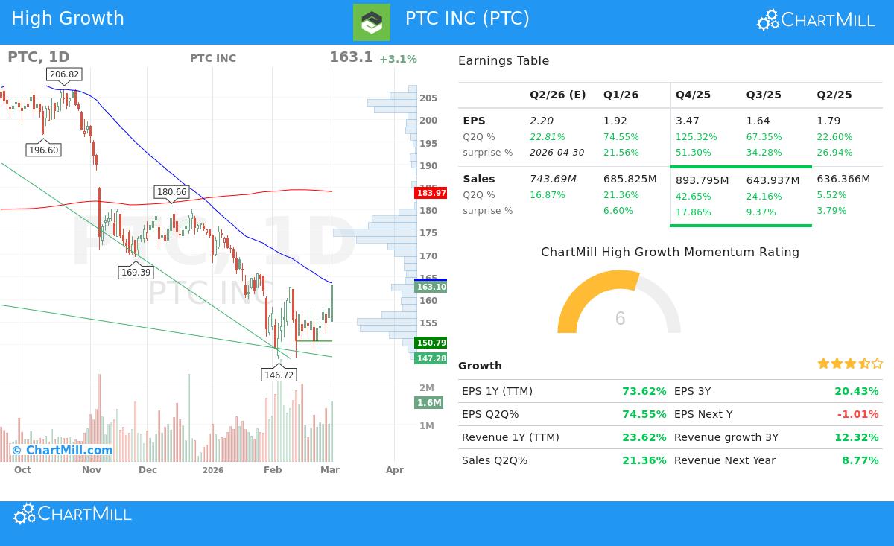Click the green 150.79 support price label

(x=431, y=343)
